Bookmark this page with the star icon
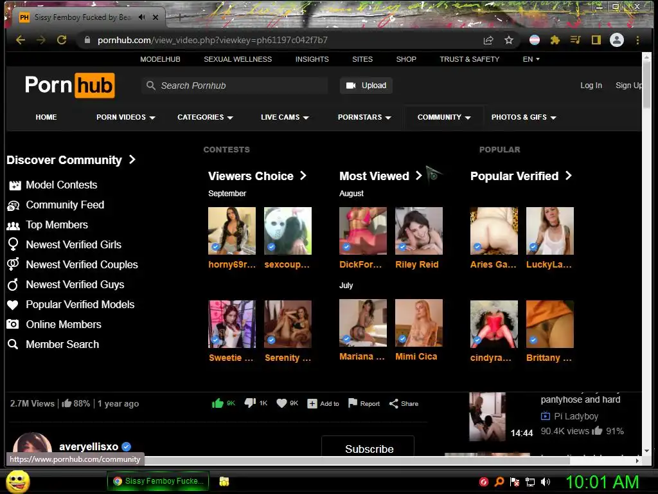 coord(509,40)
